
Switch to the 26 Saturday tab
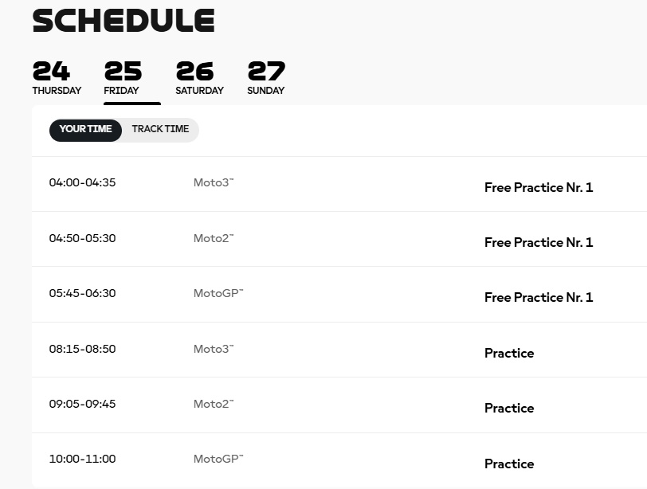(199, 79)
